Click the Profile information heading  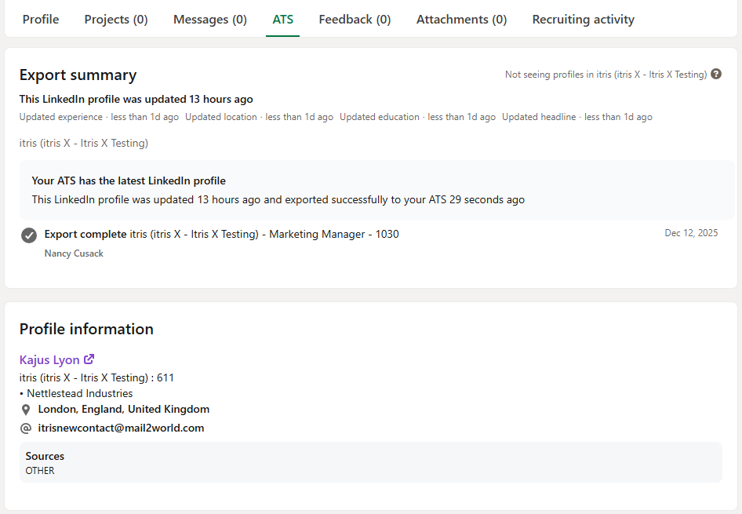point(86,329)
